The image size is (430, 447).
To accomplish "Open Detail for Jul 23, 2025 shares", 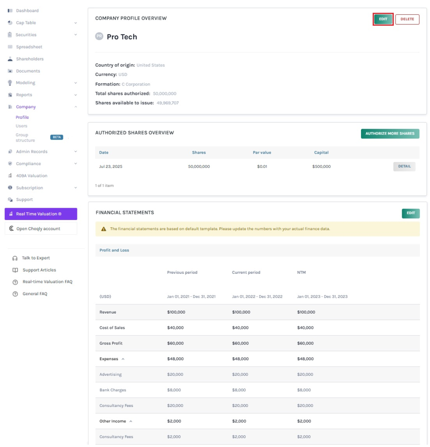I will pyautogui.click(x=404, y=166).
